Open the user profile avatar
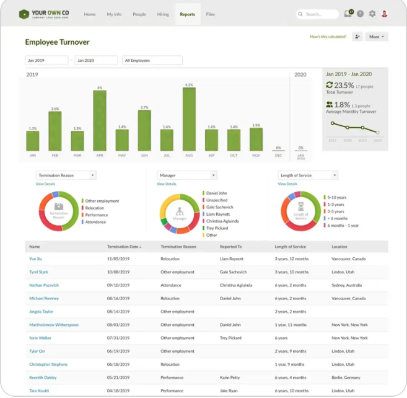This screenshot has height=398, width=407. click(385, 14)
